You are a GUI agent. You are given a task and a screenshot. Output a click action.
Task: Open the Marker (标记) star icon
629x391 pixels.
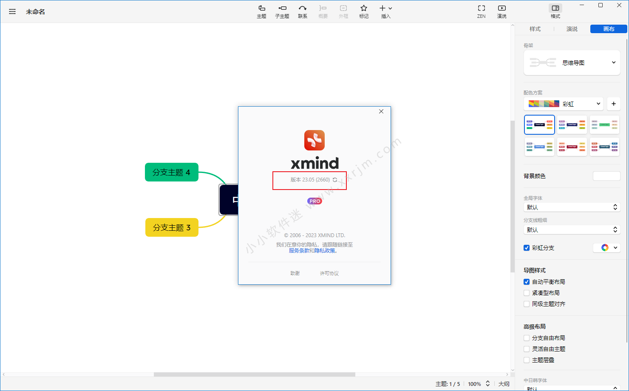click(364, 11)
